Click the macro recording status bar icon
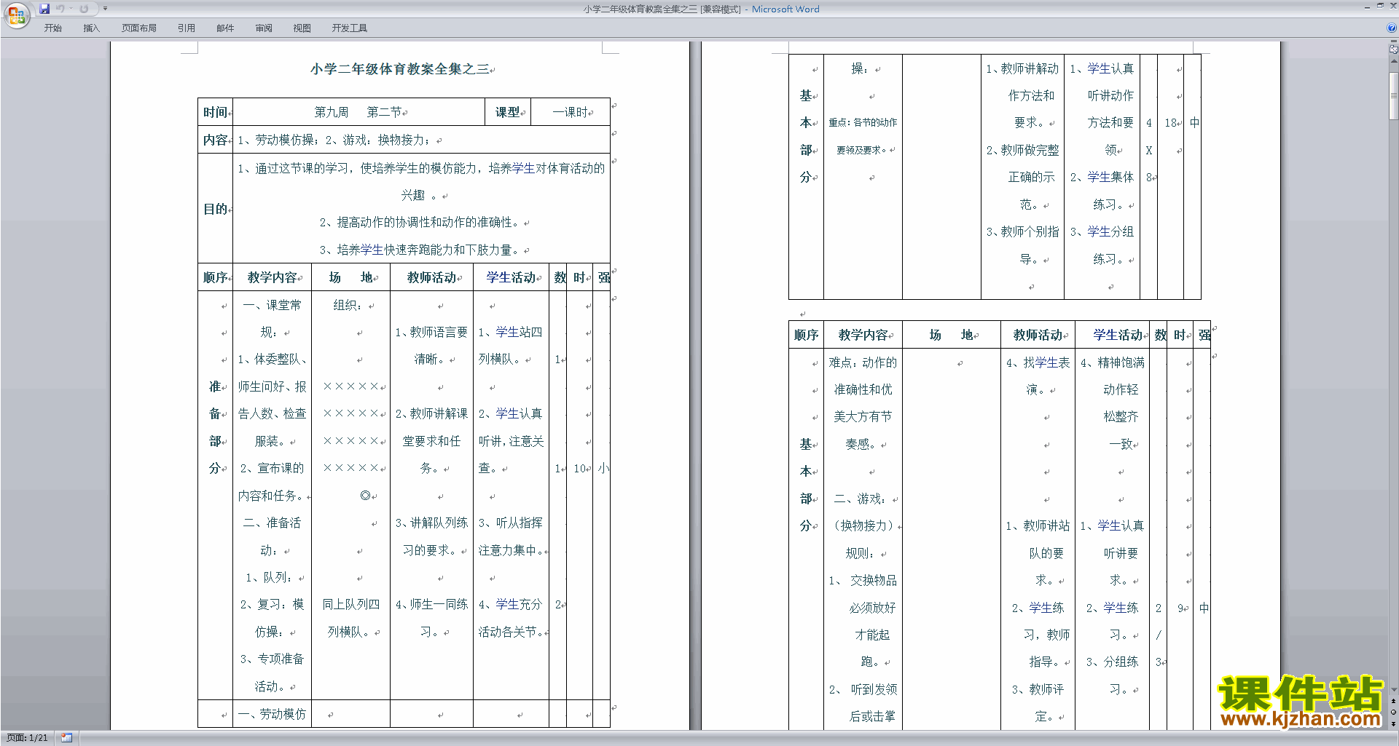The width and height of the screenshot is (1399, 746). point(66,738)
